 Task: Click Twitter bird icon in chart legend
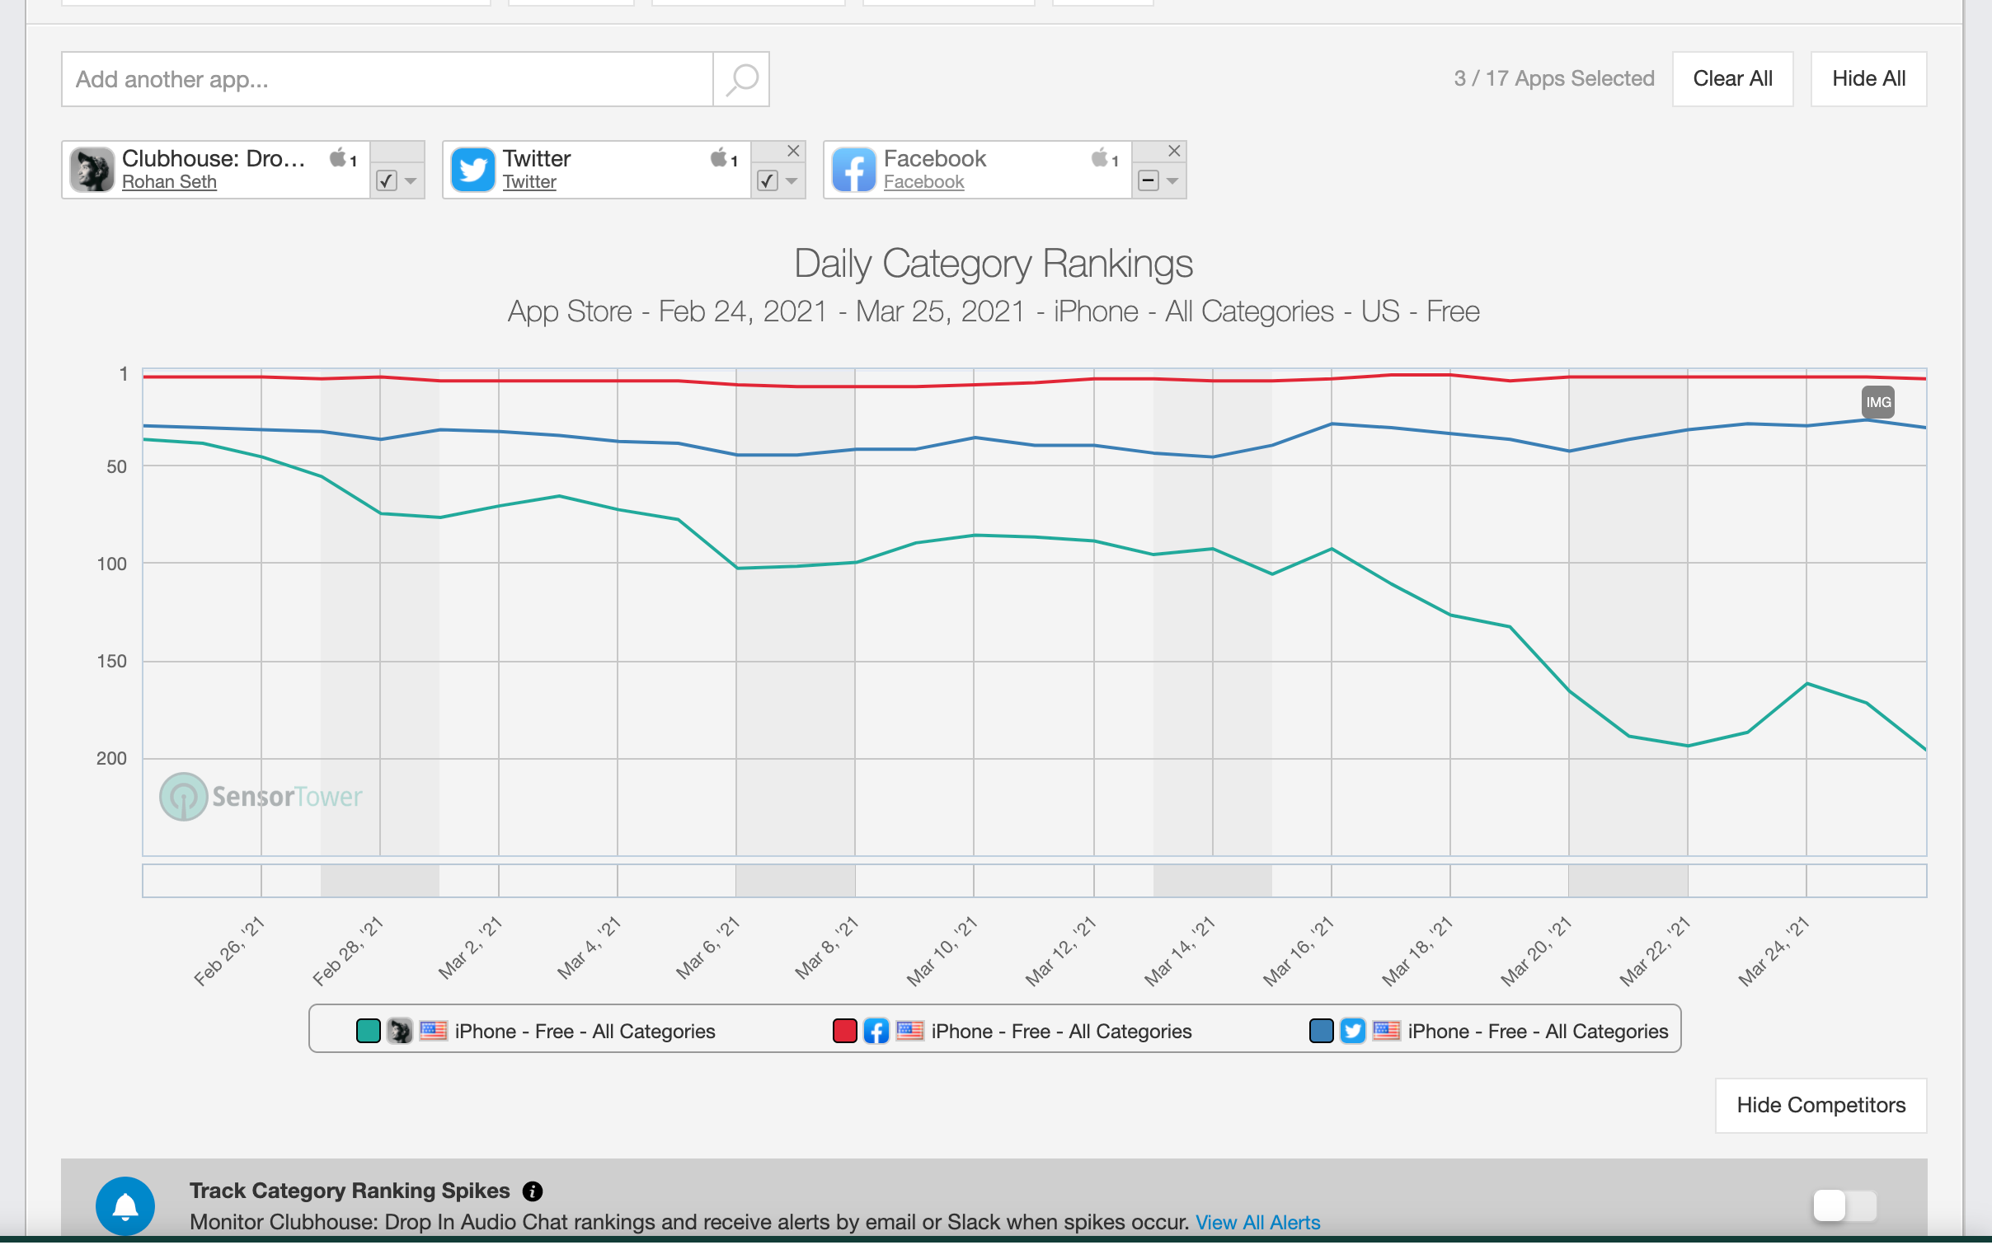[1352, 1031]
